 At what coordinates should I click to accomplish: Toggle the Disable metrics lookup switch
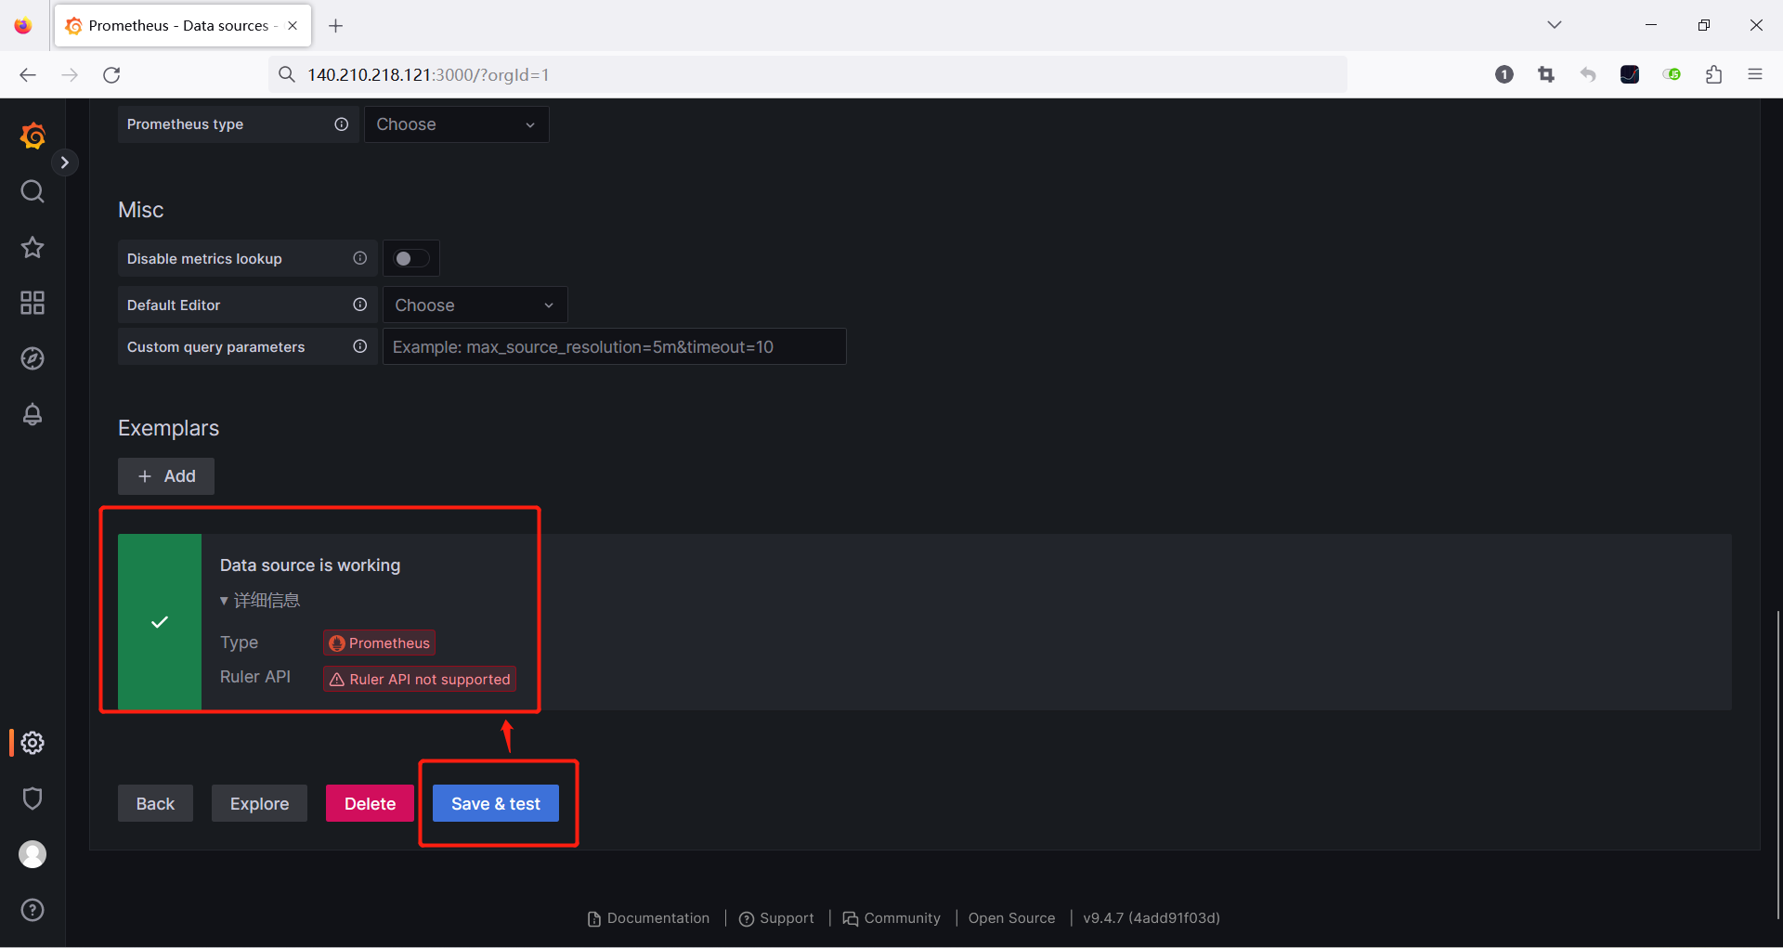411,259
